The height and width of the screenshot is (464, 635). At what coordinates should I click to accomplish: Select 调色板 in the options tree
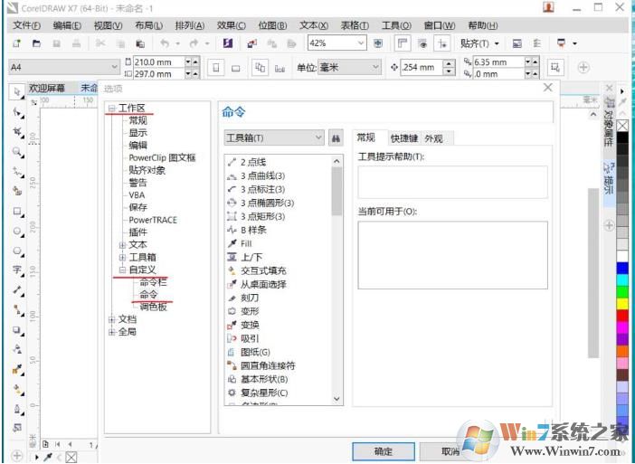point(153,307)
